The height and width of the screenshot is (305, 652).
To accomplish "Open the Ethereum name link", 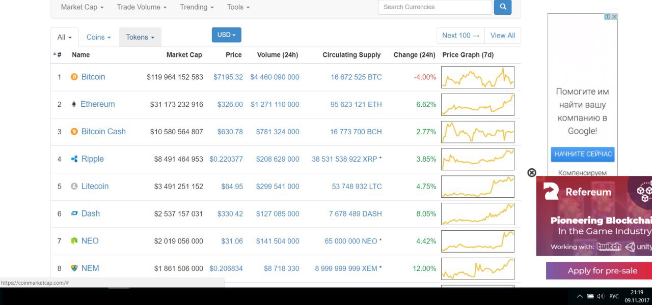I will coord(98,104).
